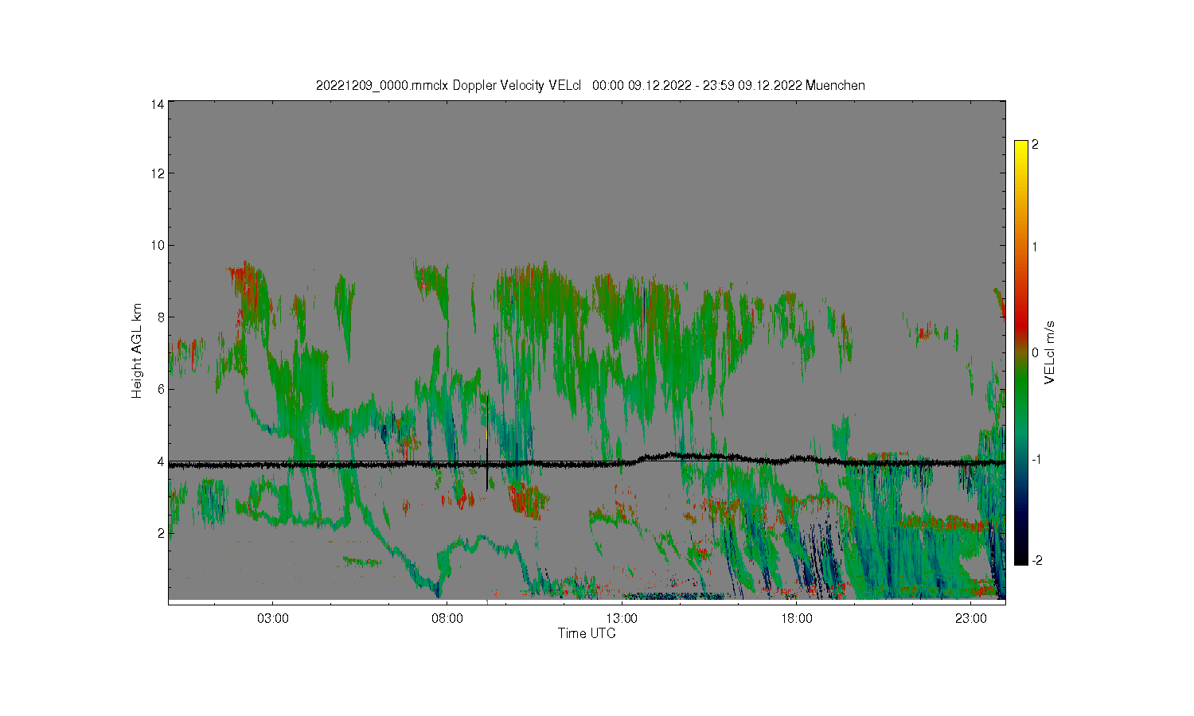Click the 23:00 time tick label
The height and width of the screenshot is (716, 1194).
970,618
